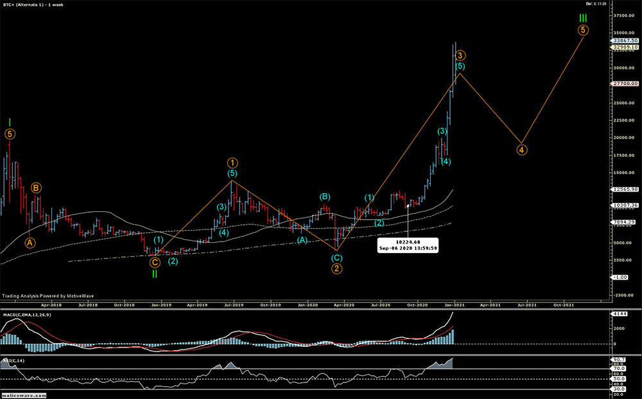Viewport: 642px width, 399px height.
Task: Select the orange circled C wave label
Action: (x=155, y=262)
